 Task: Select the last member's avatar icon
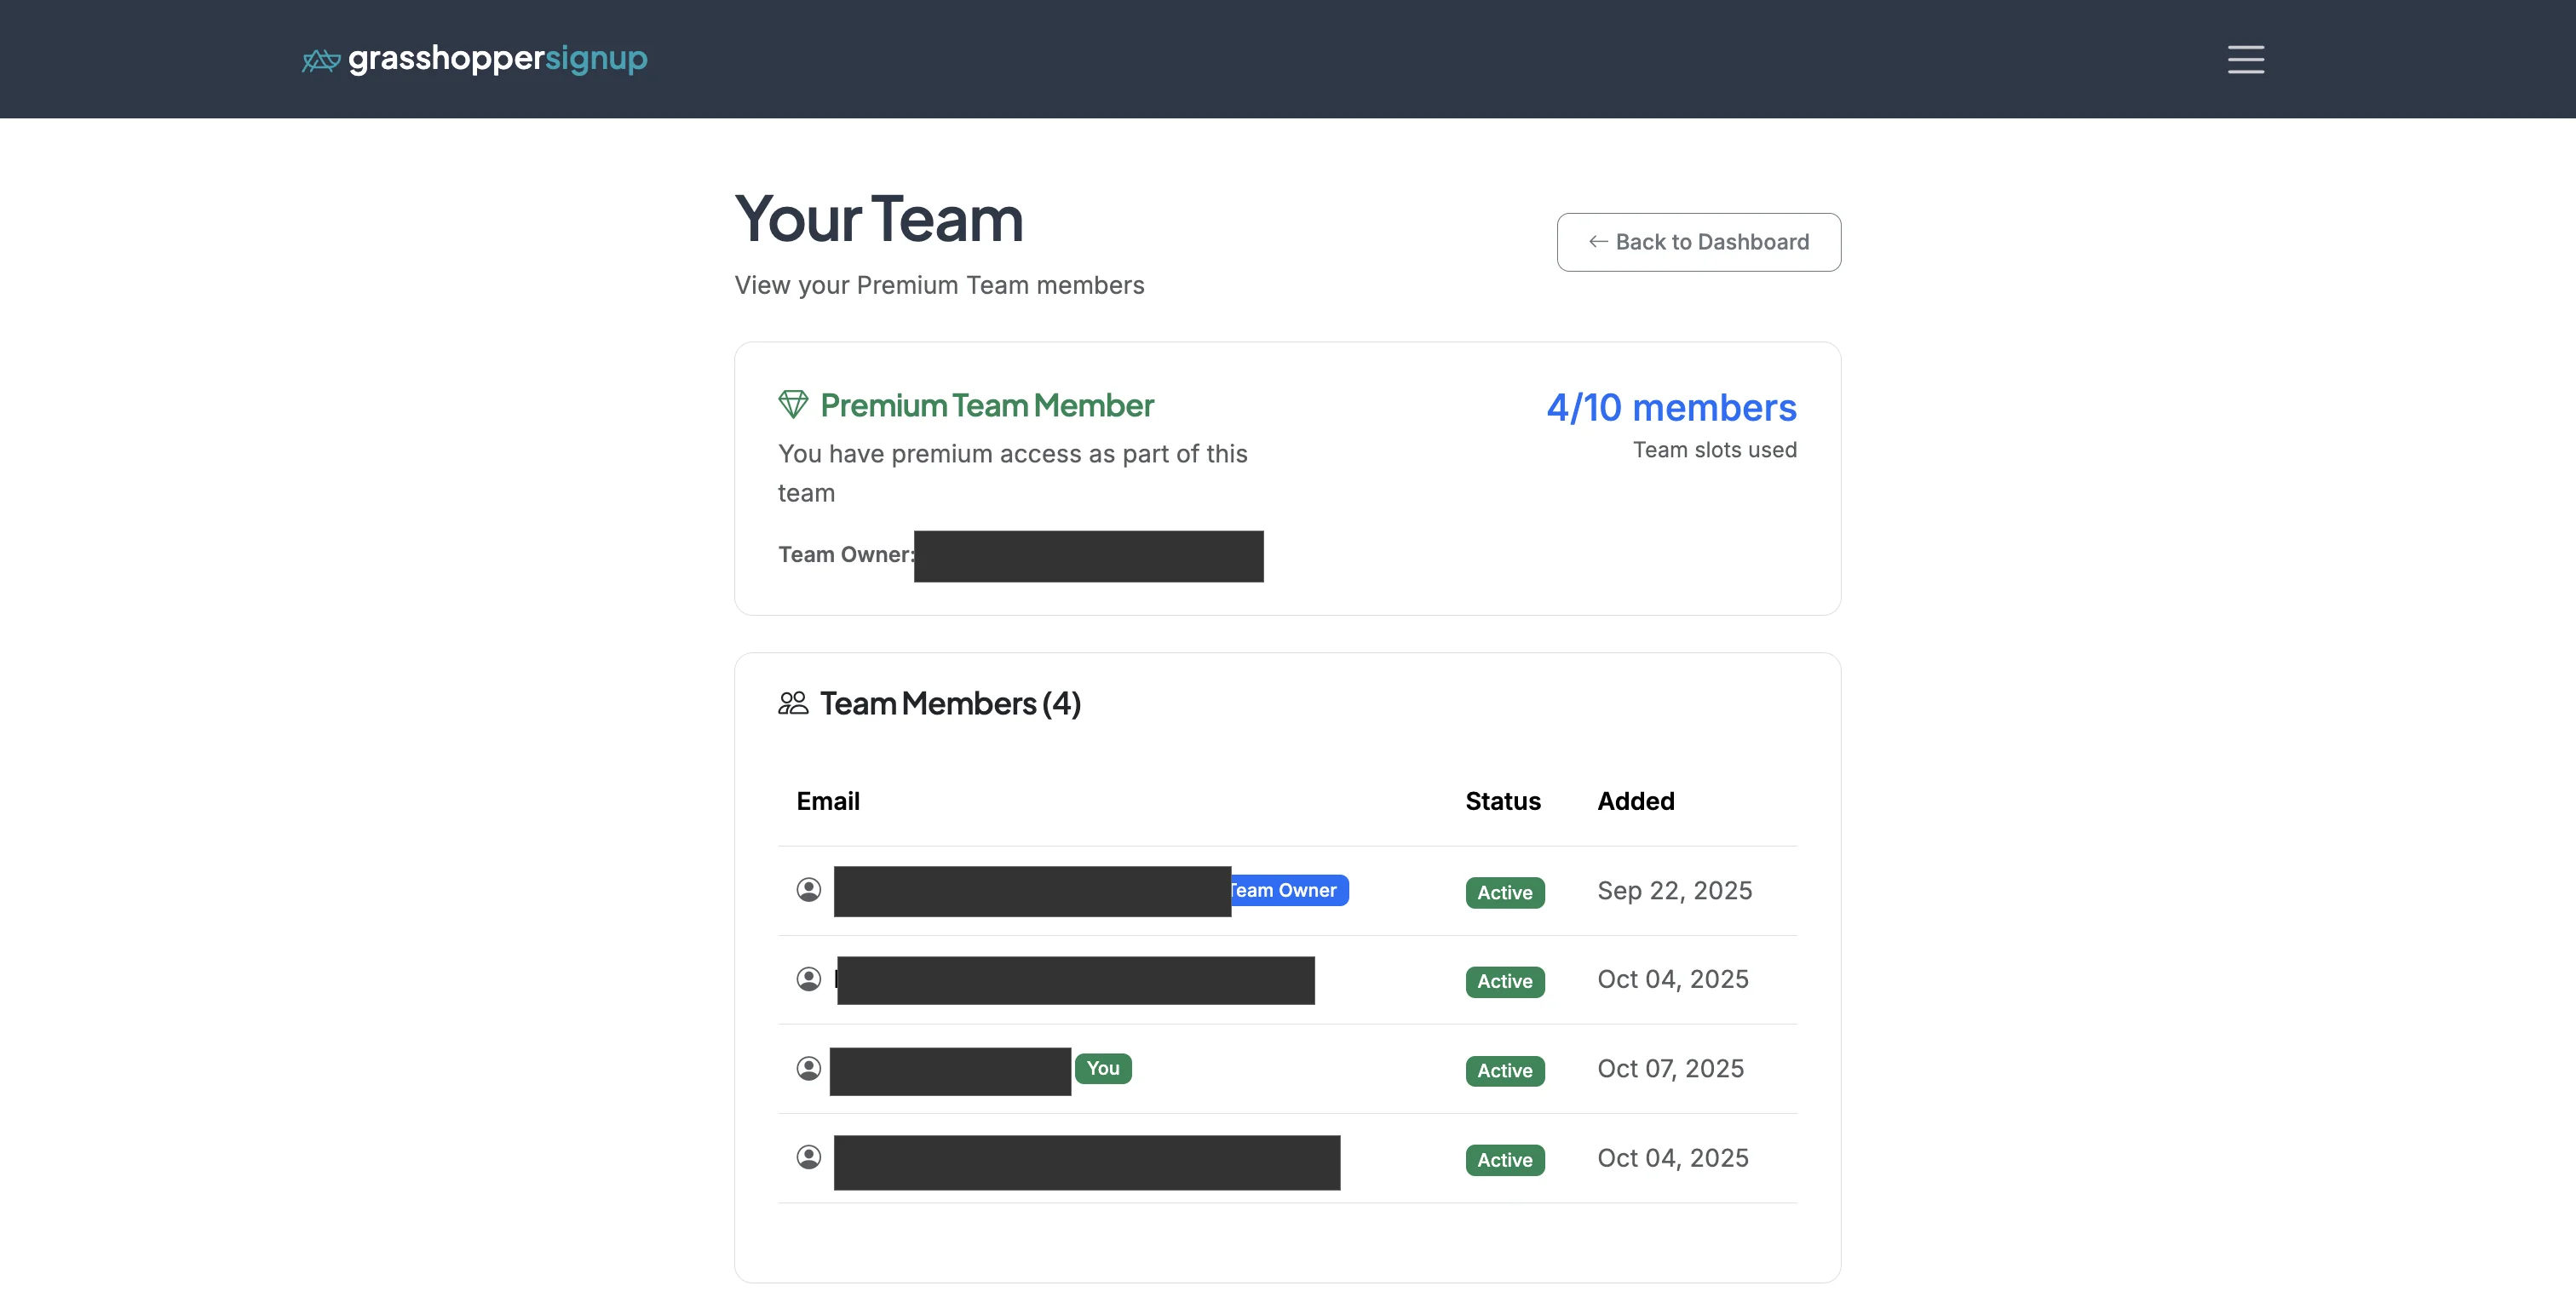(809, 1158)
